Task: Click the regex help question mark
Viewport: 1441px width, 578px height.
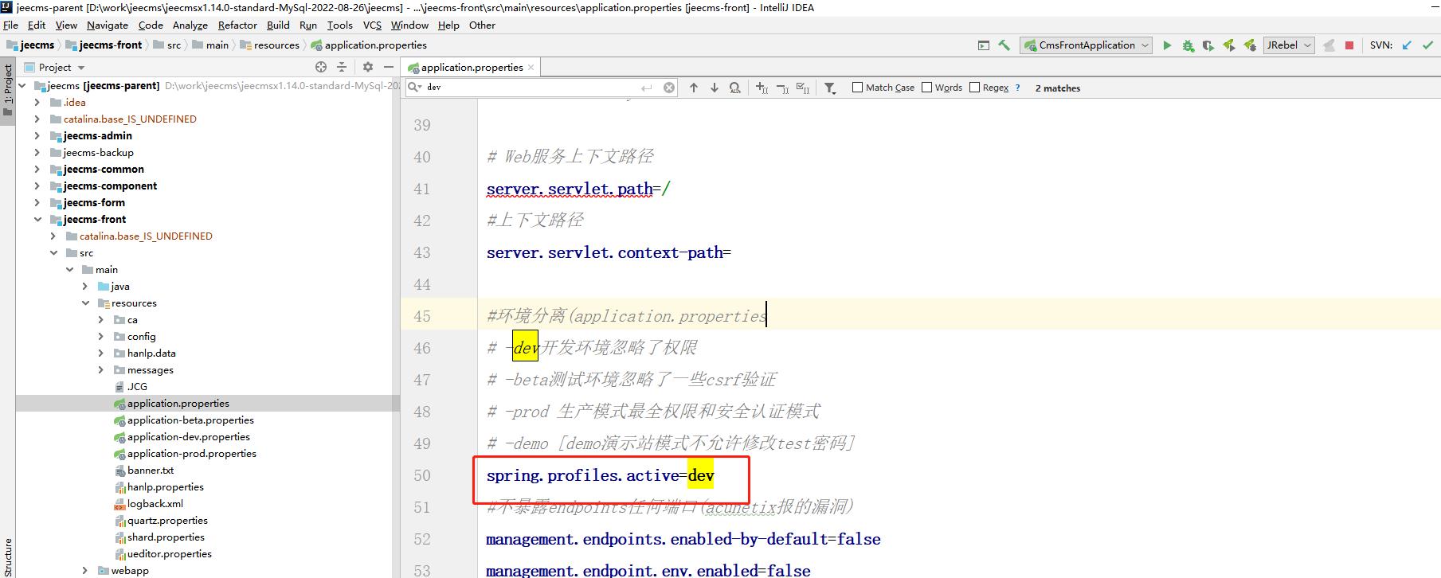Action: tap(1017, 88)
